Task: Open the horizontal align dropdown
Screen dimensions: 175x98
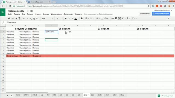Action: (x=98, y=19)
